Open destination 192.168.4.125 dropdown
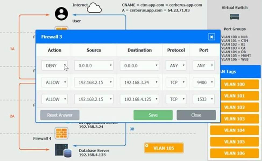Viewport: 262px width, 161px height. pyautogui.click(x=139, y=99)
